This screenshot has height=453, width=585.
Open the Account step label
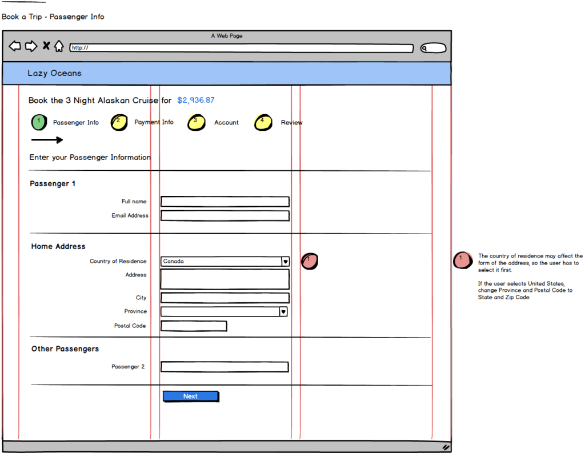tap(226, 123)
